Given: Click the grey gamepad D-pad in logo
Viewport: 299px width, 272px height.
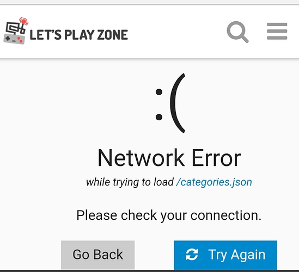Looking at the screenshot, I should 8,39.
